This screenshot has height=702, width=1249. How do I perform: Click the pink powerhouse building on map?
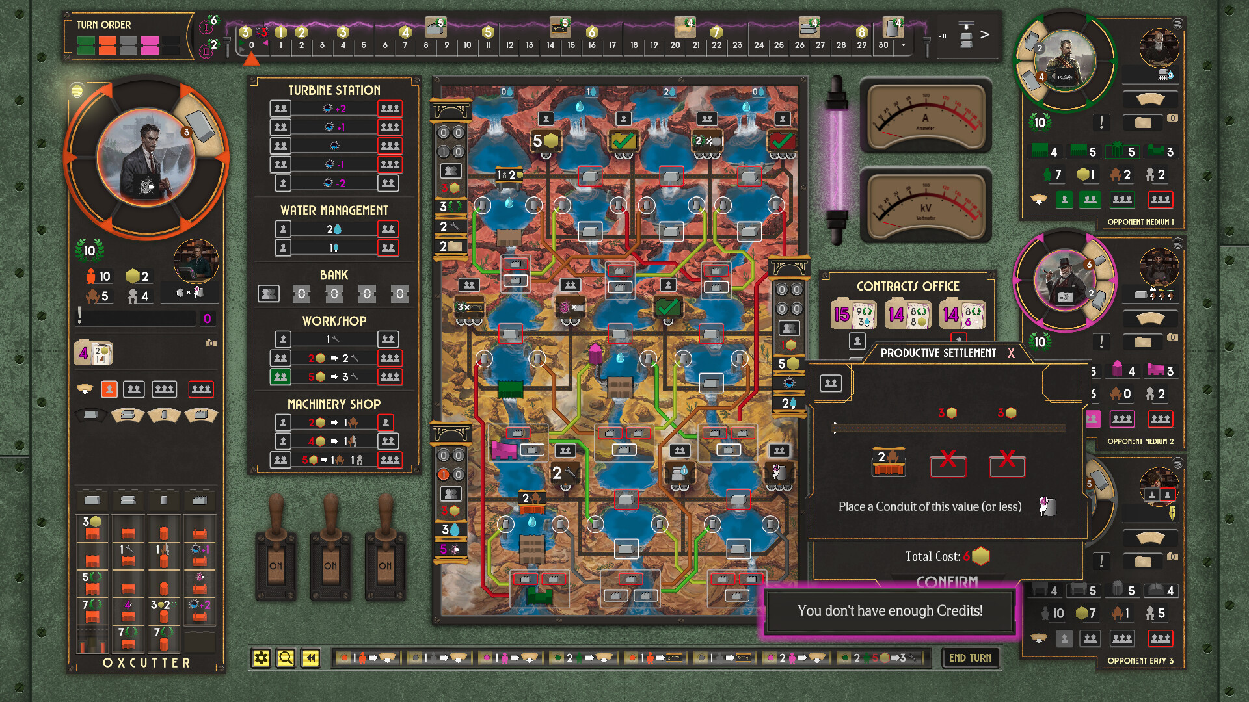[x=503, y=449]
